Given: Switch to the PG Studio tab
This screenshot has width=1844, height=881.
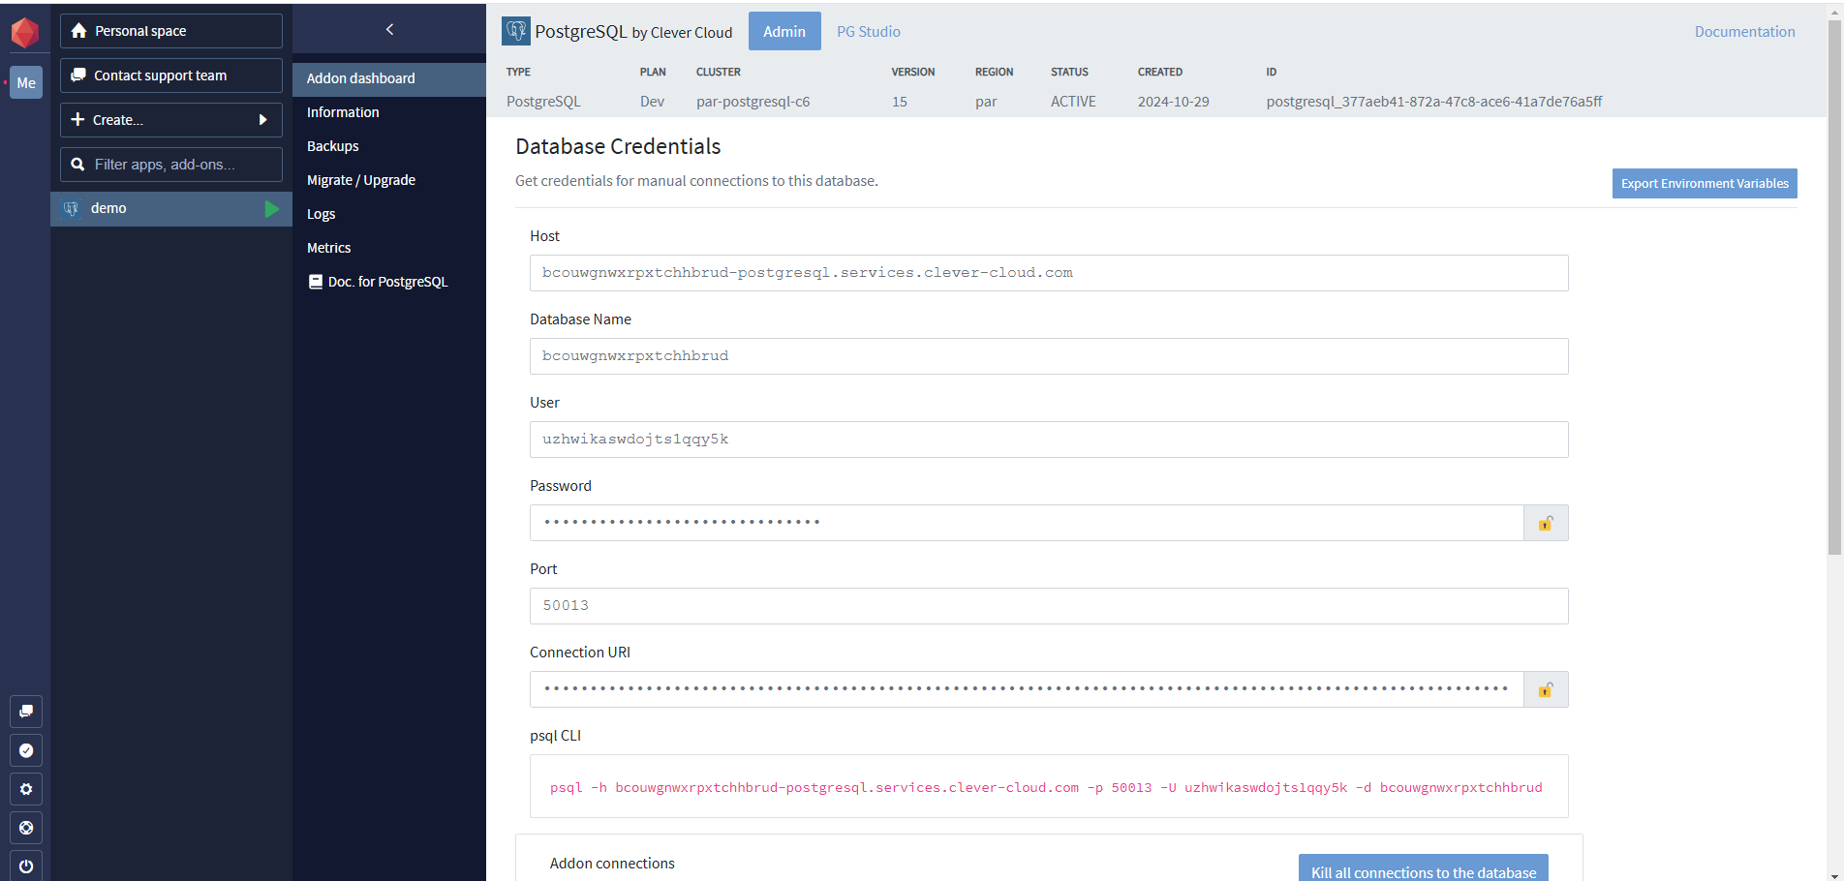Looking at the screenshot, I should [x=869, y=31].
